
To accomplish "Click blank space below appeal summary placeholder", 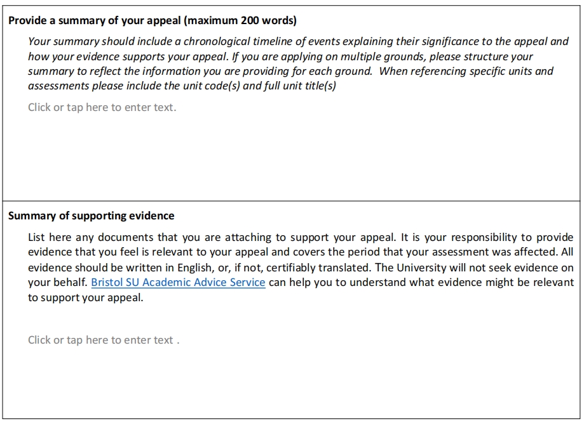I will click(x=286, y=159).
